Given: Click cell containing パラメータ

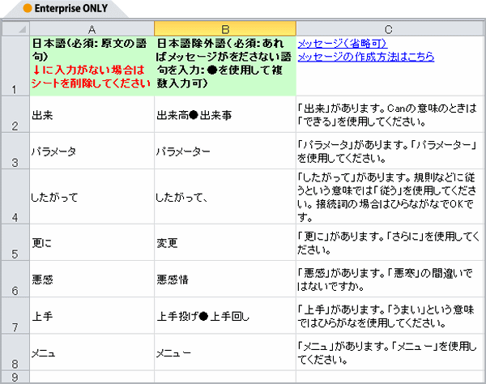Looking at the screenshot, I should pos(92,151).
